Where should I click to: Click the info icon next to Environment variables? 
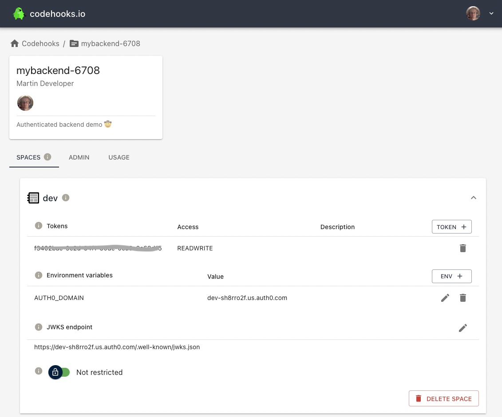39,275
